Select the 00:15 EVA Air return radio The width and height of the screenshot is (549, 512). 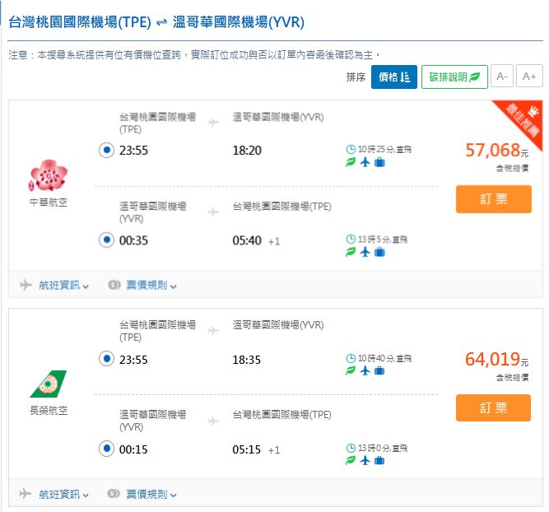coord(105,449)
